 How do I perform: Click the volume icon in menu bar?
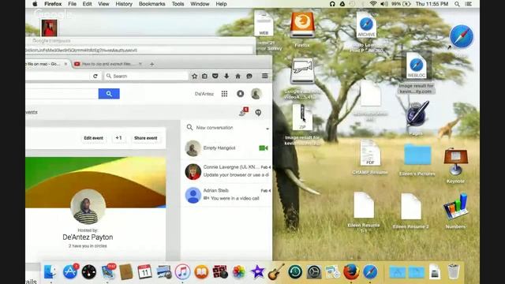click(x=384, y=4)
